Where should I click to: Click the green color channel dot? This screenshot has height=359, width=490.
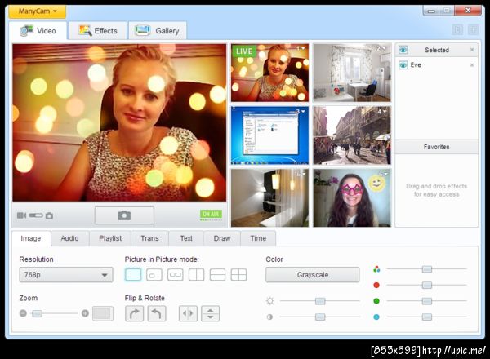376,301
